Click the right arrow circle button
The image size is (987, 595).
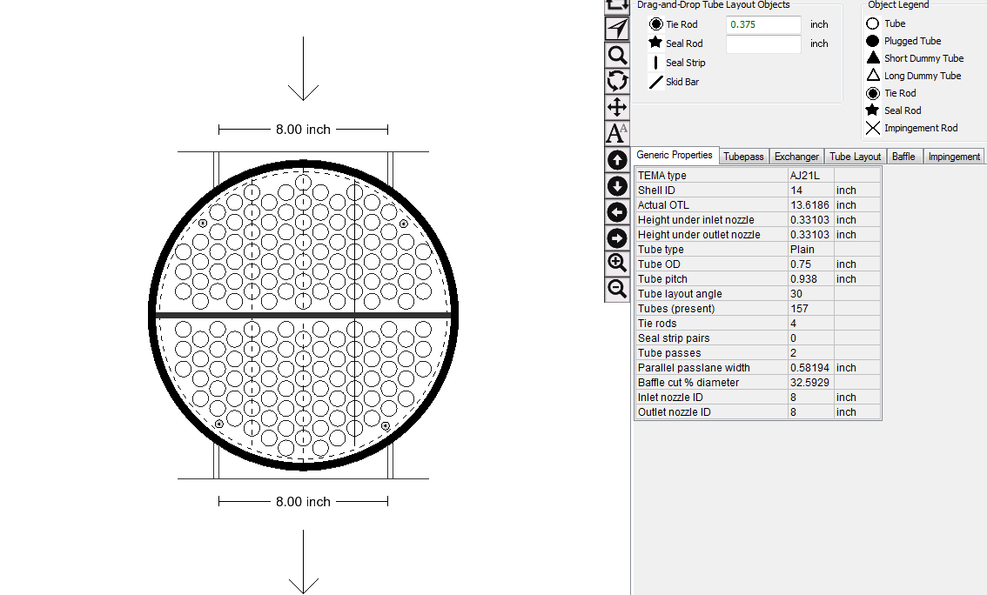coord(617,238)
